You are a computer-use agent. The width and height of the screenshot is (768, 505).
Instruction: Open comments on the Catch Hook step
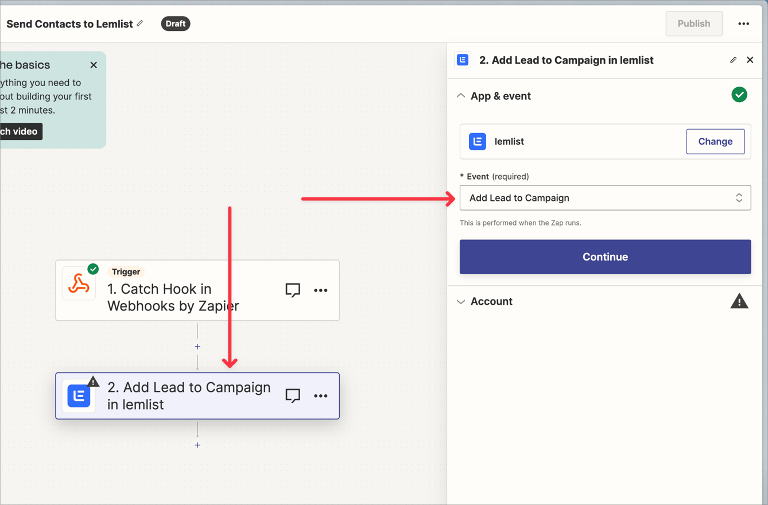coord(293,290)
